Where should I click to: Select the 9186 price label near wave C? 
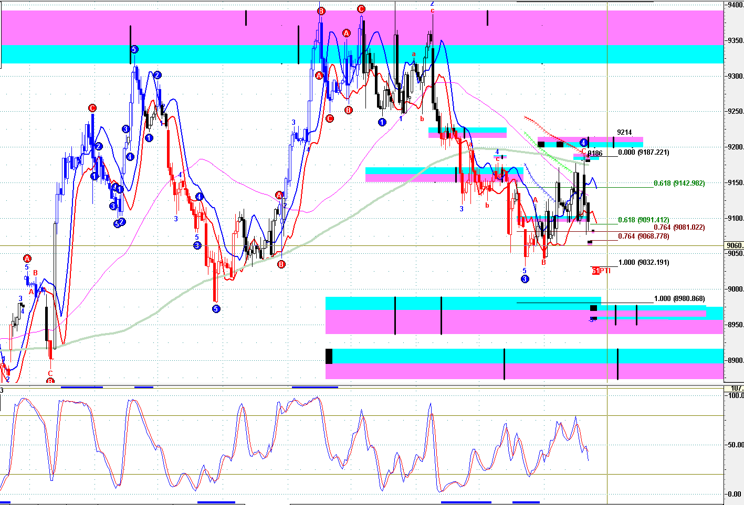click(595, 154)
